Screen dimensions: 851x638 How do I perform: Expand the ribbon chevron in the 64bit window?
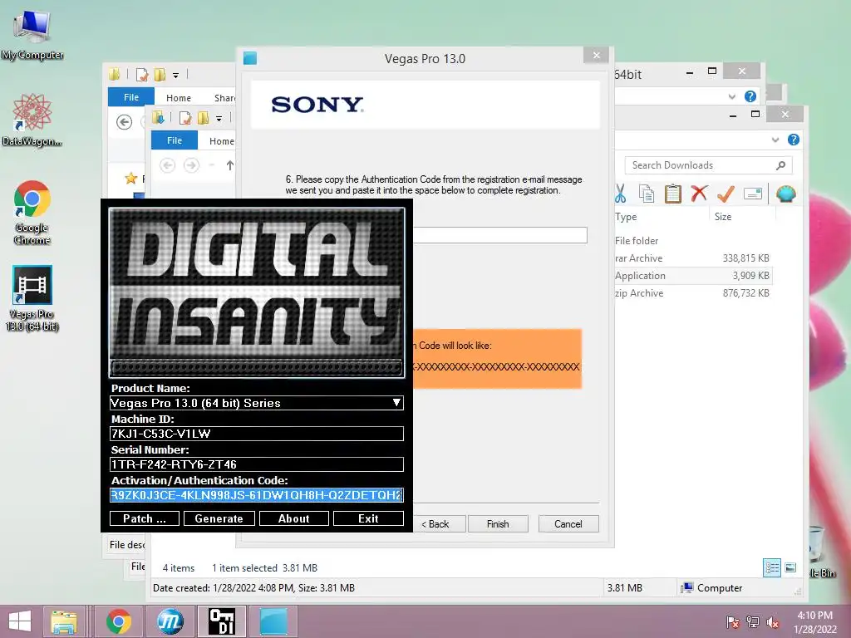pyautogui.click(x=731, y=96)
